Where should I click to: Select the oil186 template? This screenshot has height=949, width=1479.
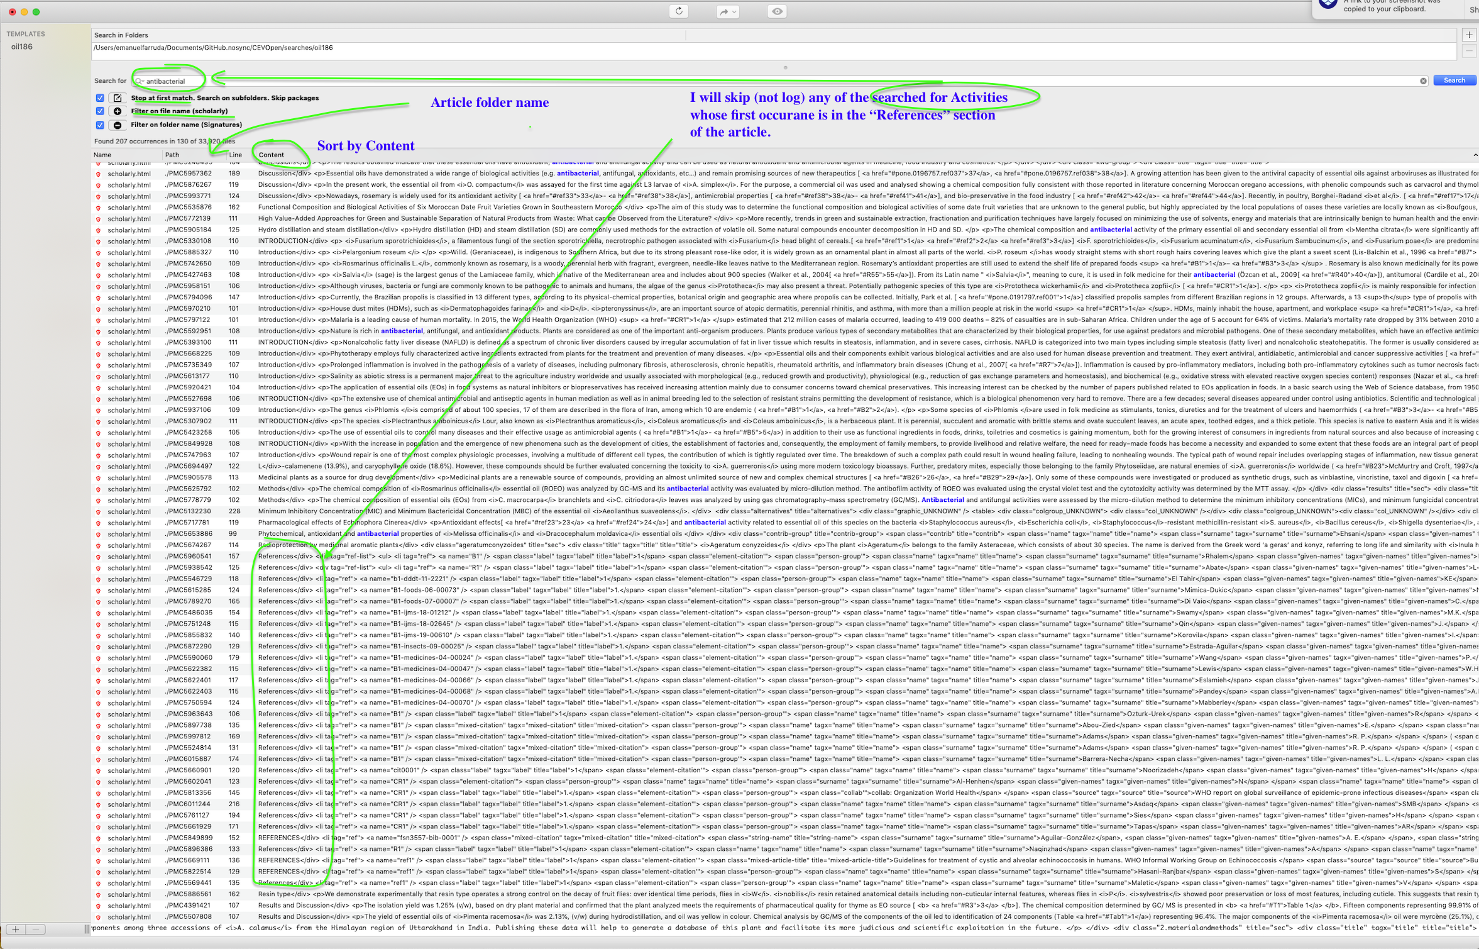tap(22, 47)
